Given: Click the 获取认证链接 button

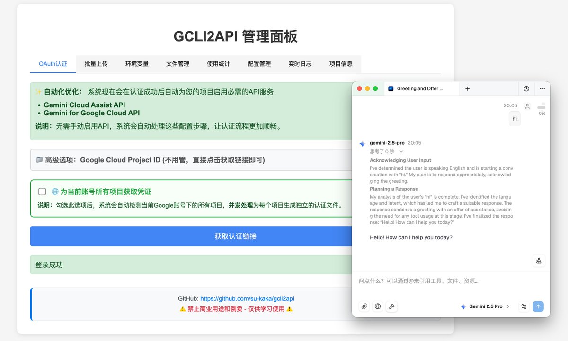Looking at the screenshot, I should [x=235, y=236].
